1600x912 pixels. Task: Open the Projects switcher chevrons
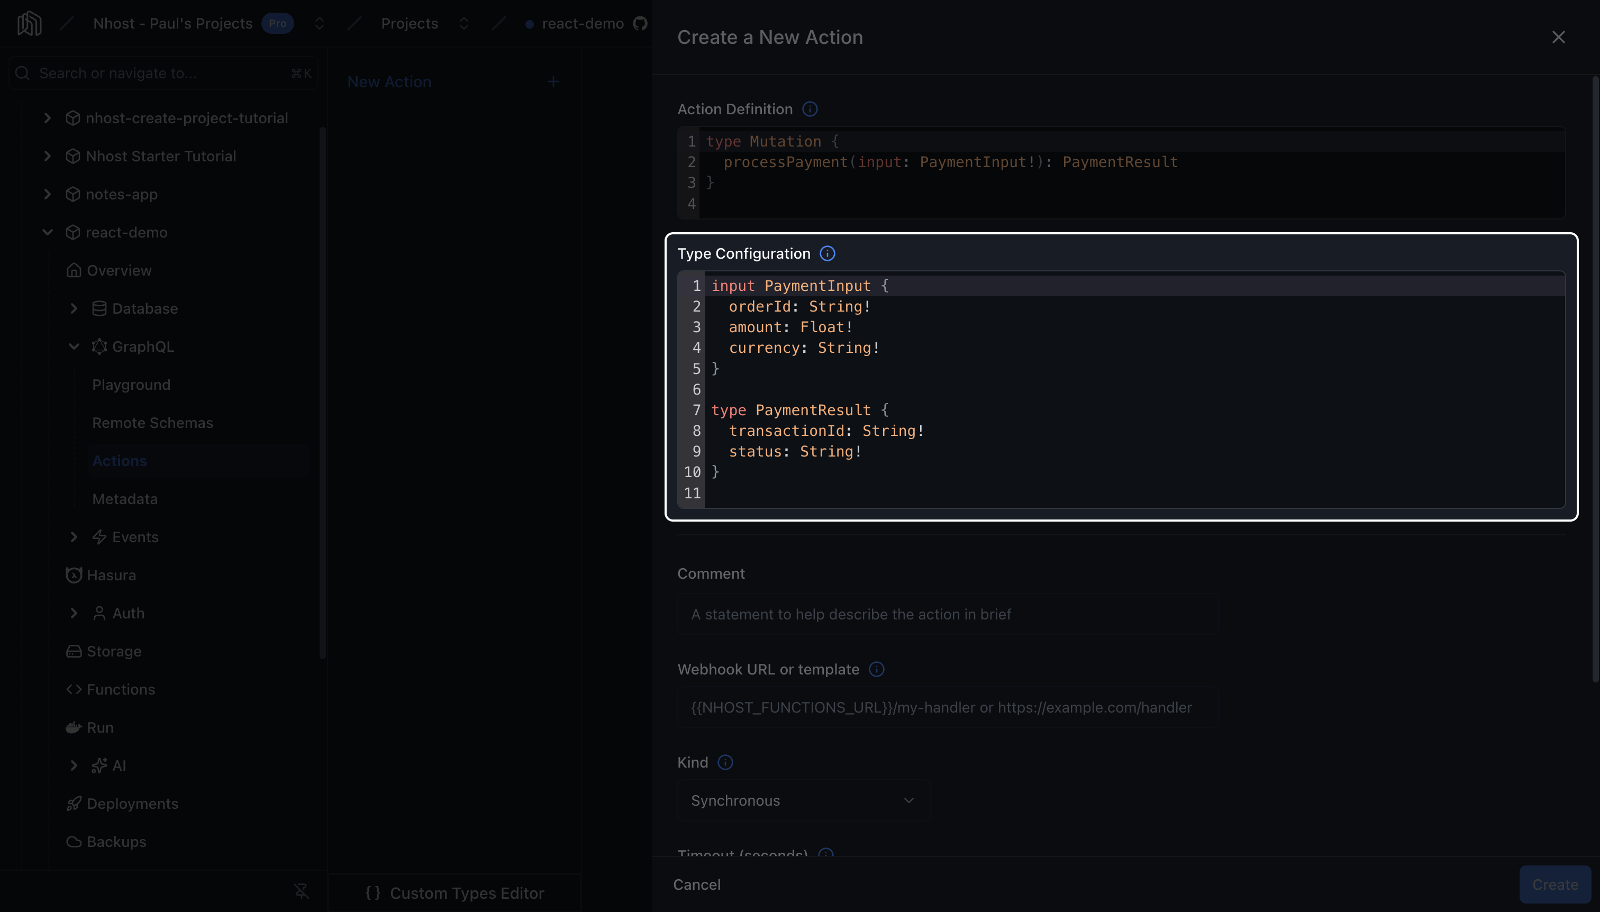[x=463, y=24]
